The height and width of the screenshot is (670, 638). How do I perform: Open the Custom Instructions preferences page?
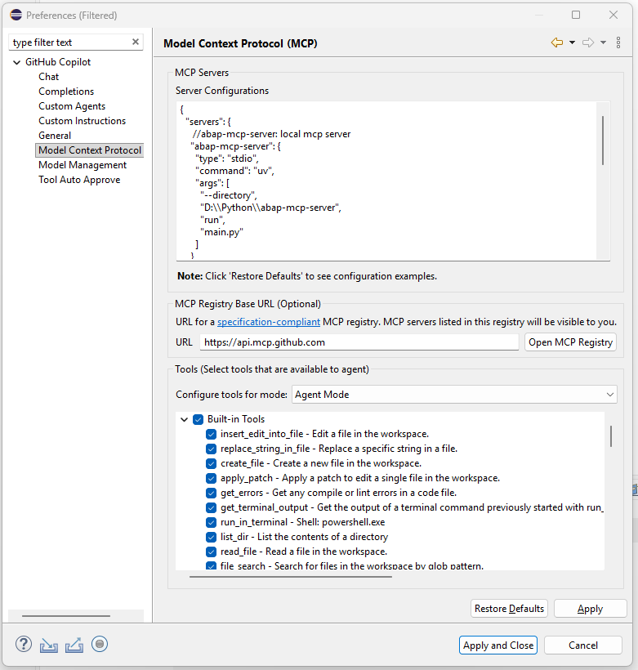pyautogui.click(x=82, y=121)
